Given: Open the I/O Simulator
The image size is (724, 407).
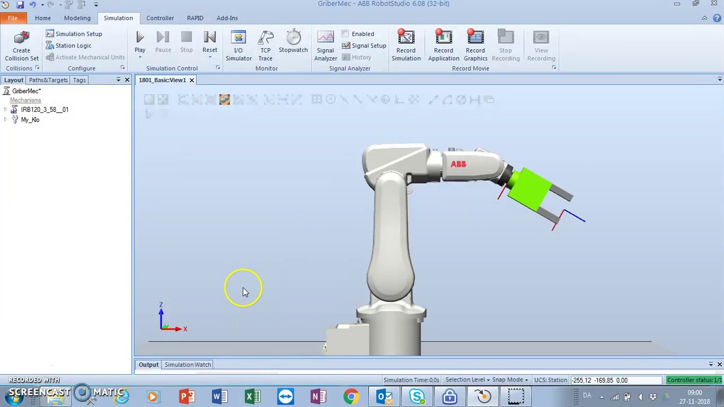Looking at the screenshot, I should 238,45.
